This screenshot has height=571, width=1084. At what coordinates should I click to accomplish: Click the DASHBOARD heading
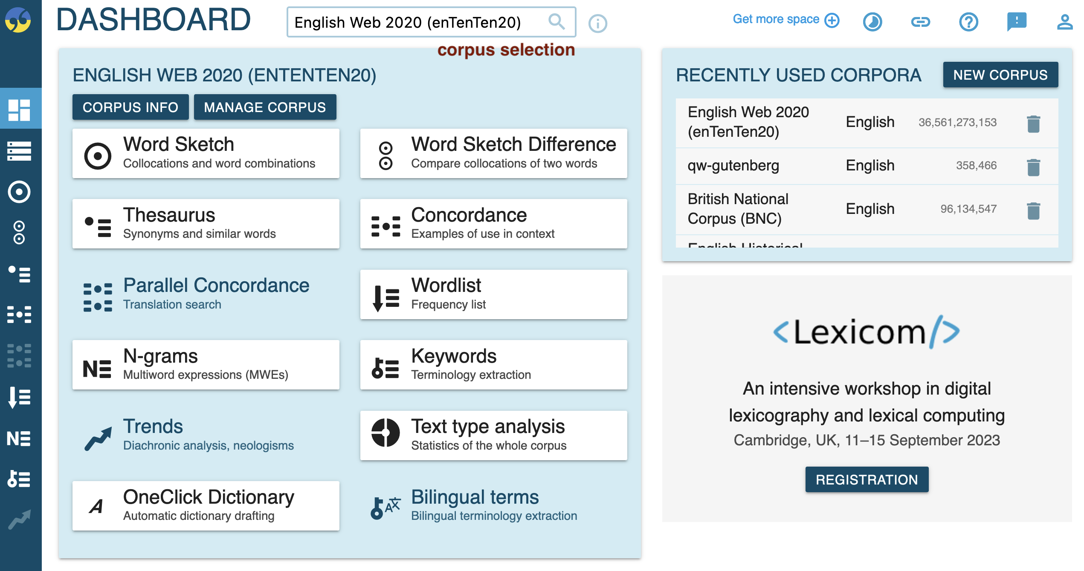pyautogui.click(x=153, y=20)
